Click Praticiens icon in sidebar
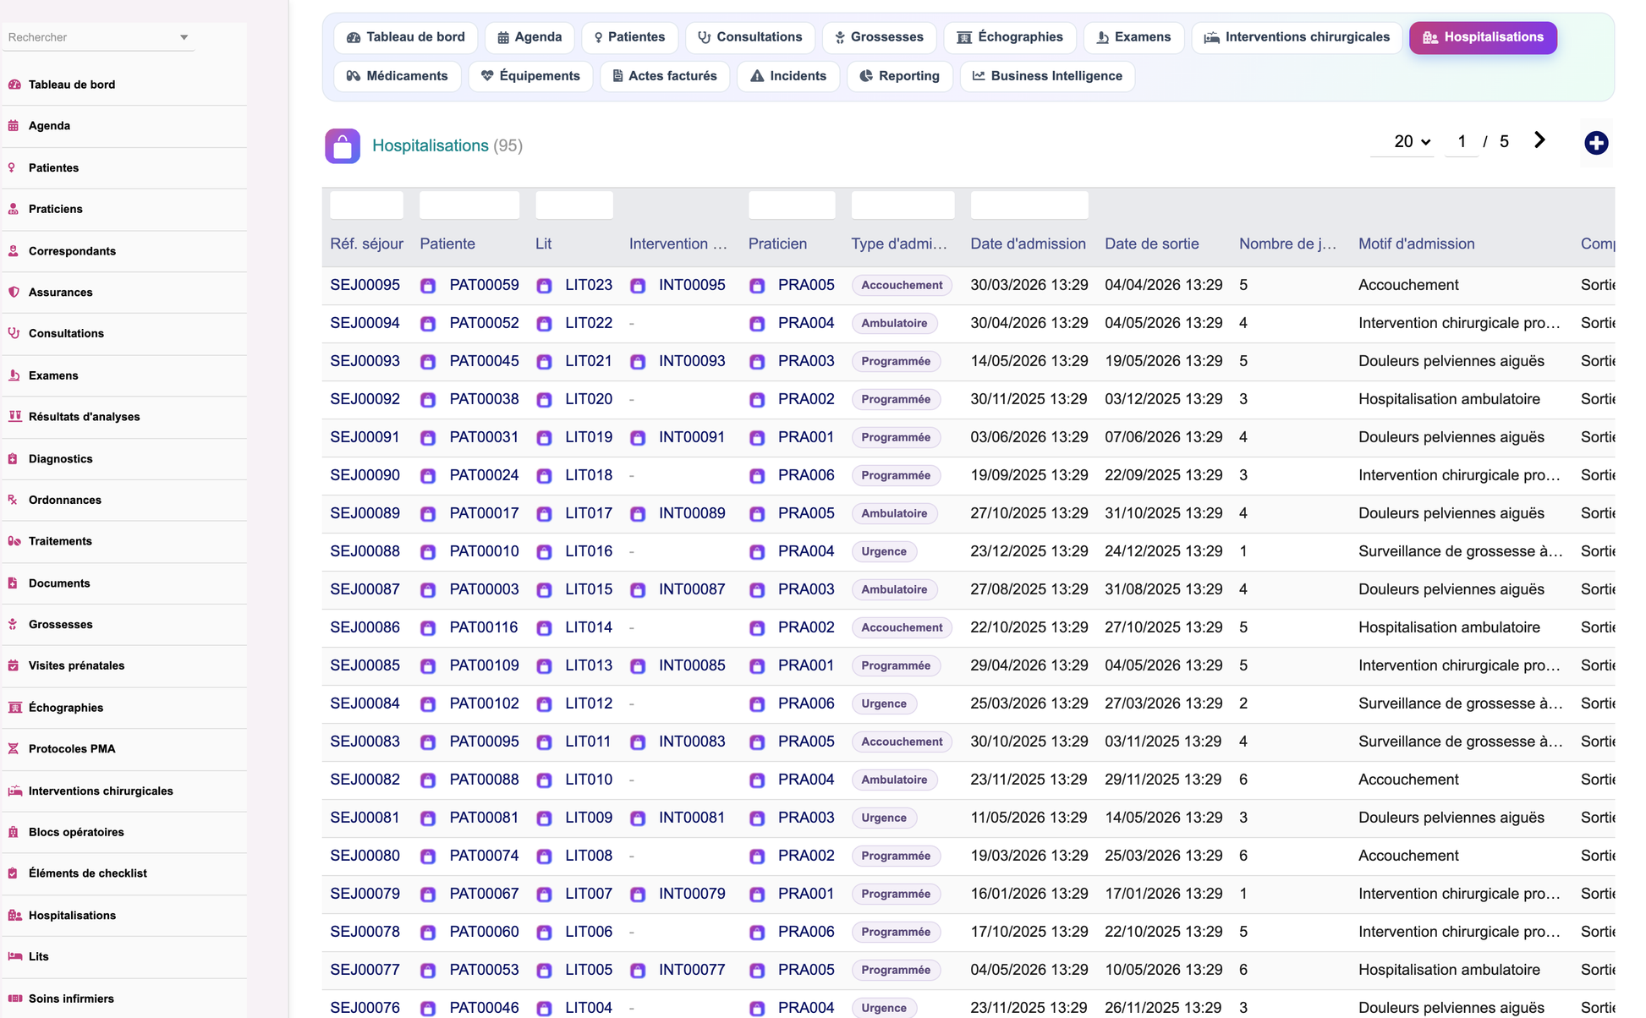The height and width of the screenshot is (1018, 1646). coord(14,209)
